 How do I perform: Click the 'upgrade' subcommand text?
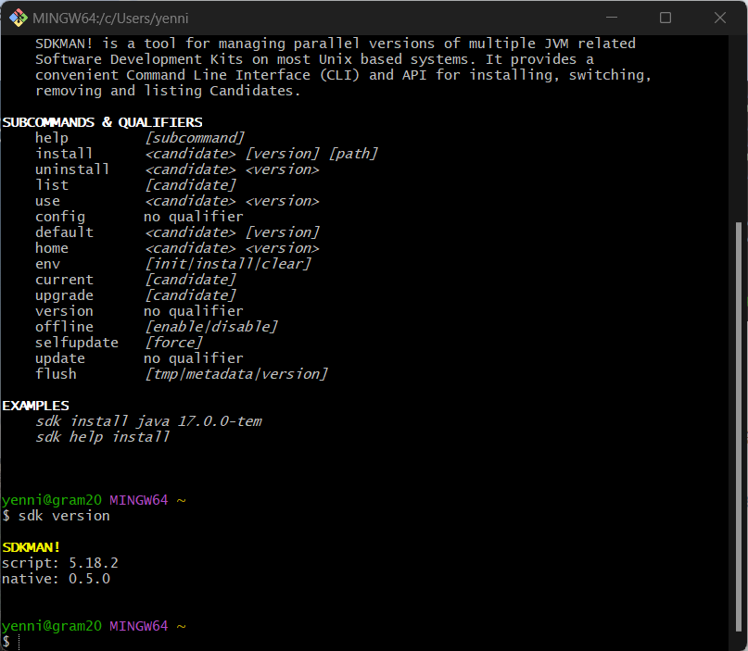click(64, 295)
